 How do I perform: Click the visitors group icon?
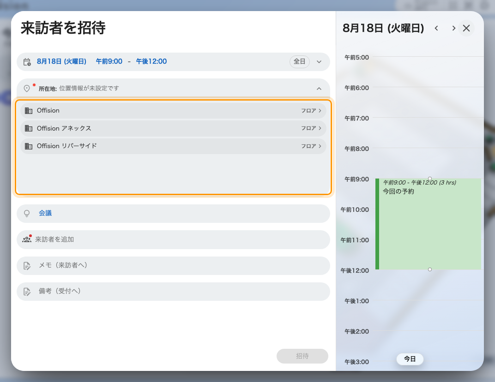point(27,239)
